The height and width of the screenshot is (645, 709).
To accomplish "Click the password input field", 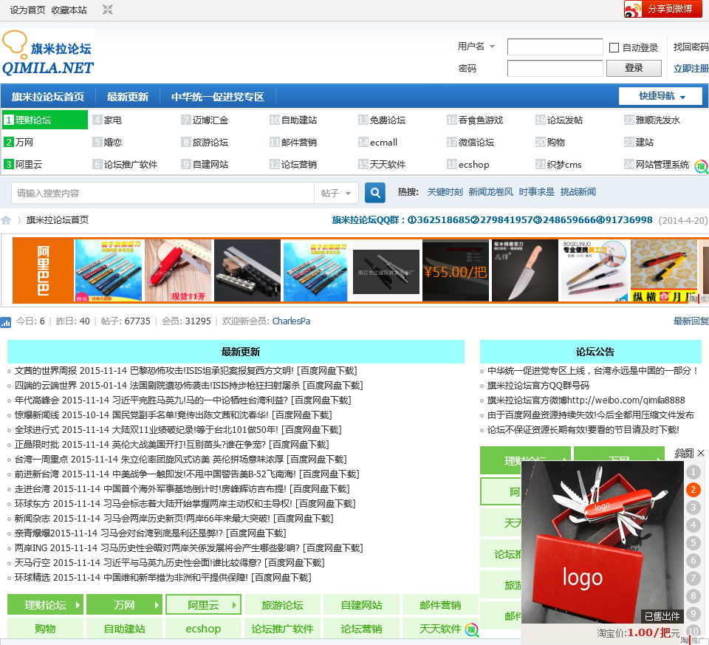I will tap(555, 68).
